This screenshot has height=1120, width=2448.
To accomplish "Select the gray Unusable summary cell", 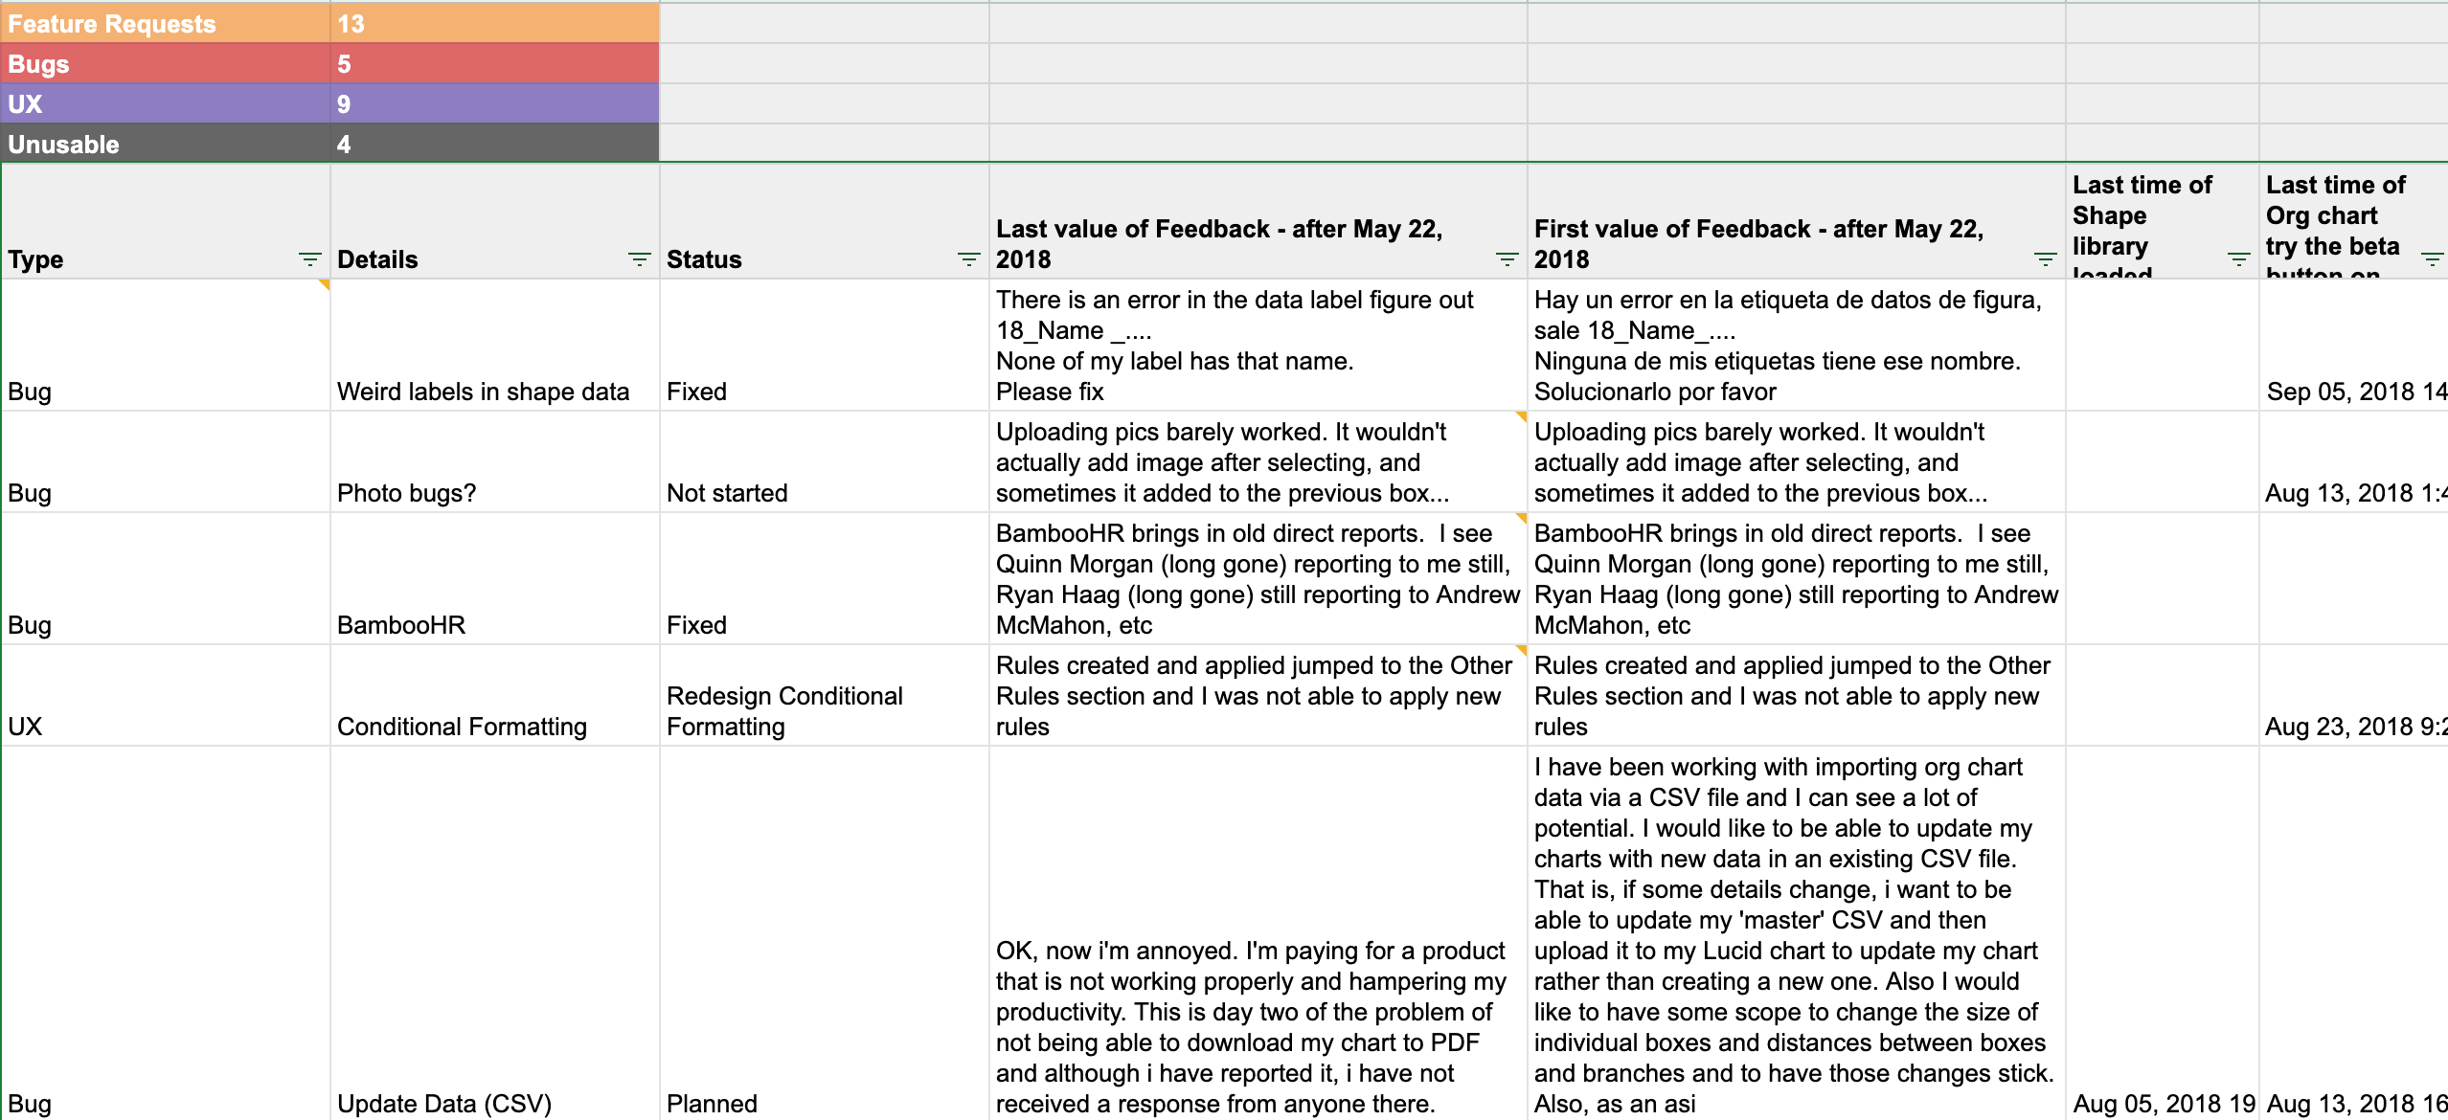I will [x=165, y=145].
